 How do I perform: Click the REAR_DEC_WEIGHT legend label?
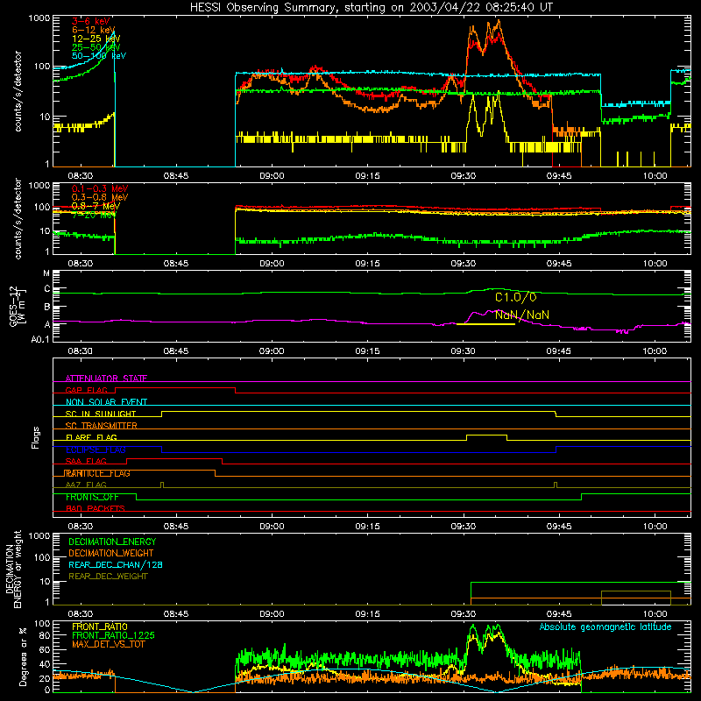pos(108,577)
